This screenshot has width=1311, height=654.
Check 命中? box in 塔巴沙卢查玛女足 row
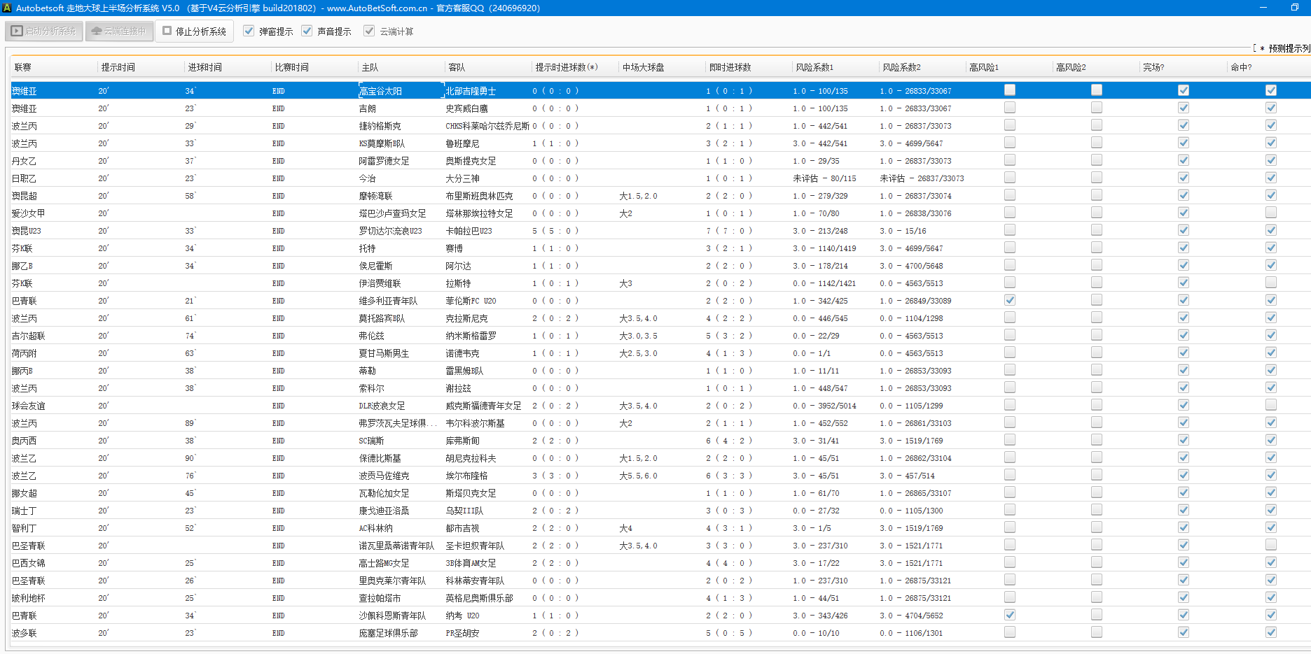pos(1270,213)
